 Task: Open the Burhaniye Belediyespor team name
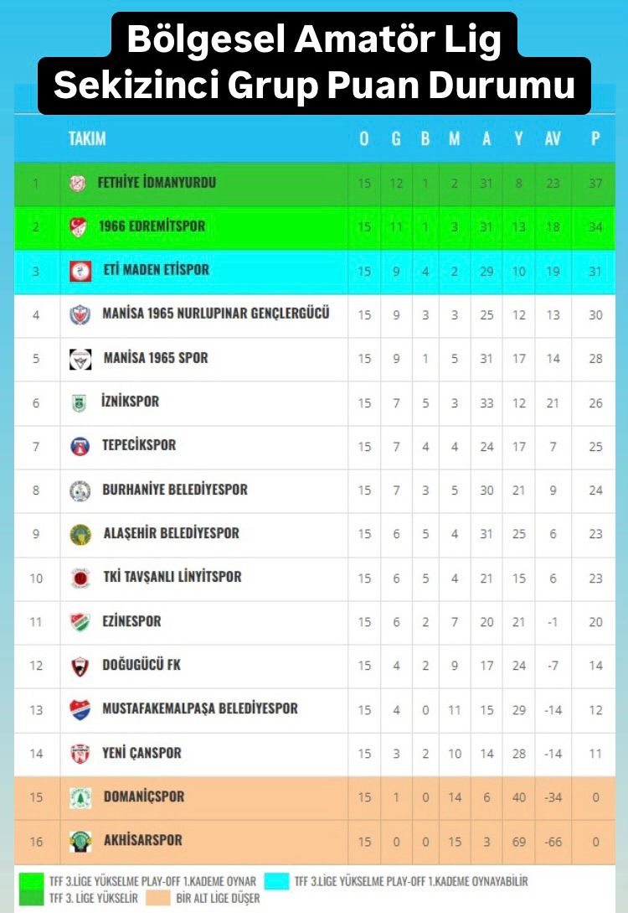click(x=175, y=490)
